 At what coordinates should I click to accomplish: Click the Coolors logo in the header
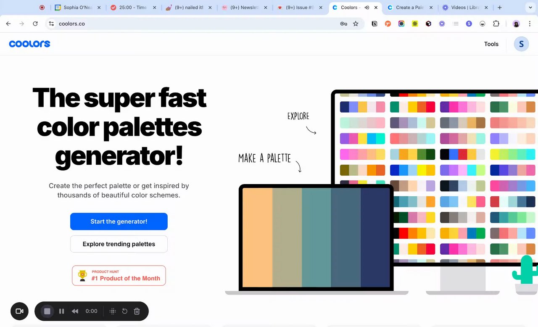[x=29, y=44]
